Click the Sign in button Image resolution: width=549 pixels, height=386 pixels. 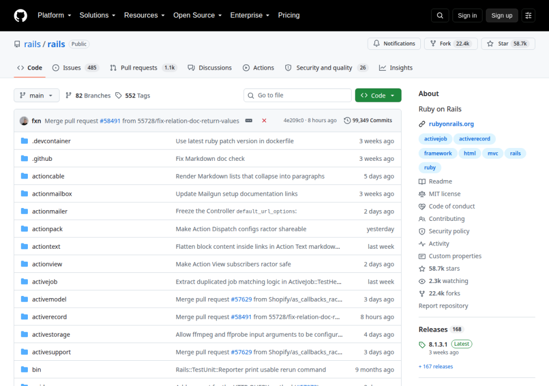click(467, 16)
